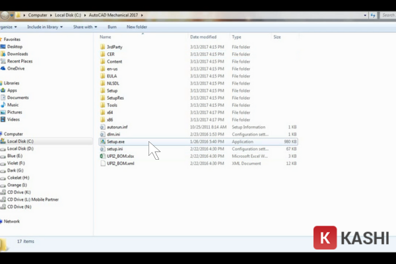Click the UPI2_BOM.xlsx Excel icon
This screenshot has width=396, height=264.
pos(102,156)
